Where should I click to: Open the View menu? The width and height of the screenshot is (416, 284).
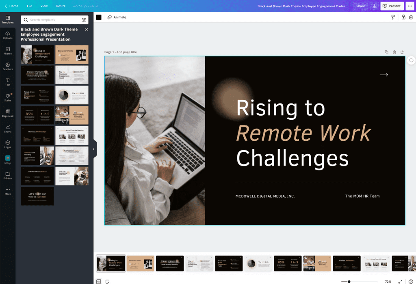point(44,6)
